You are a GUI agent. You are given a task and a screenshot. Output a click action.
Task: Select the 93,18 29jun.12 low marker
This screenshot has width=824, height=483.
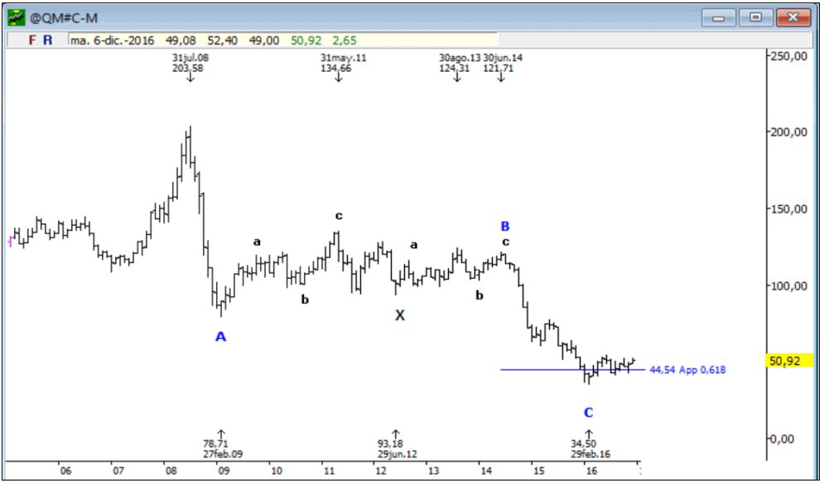click(397, 444)
